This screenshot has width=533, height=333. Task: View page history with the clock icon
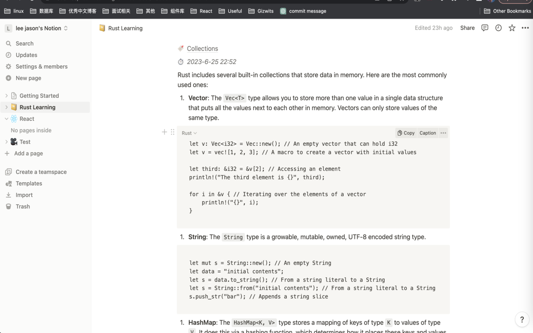pos(498,27)
